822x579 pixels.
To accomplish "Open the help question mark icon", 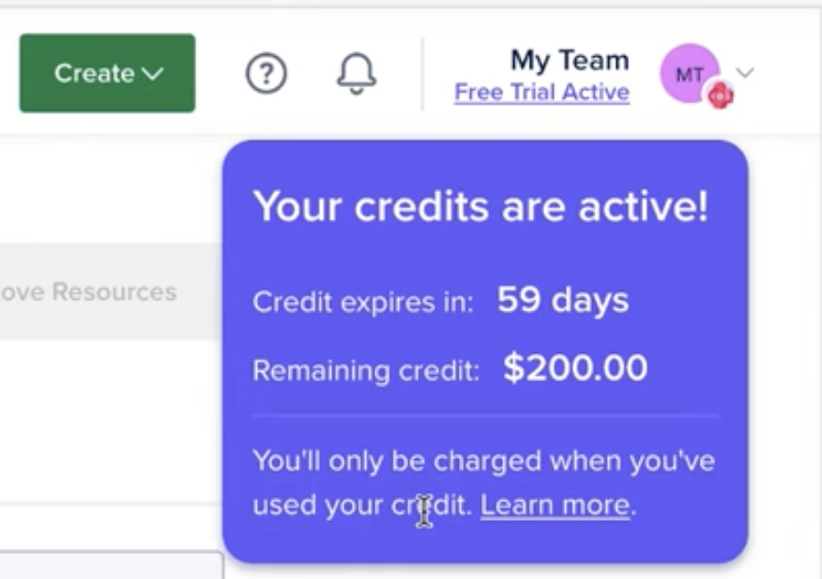I will (x=266, y=73).
